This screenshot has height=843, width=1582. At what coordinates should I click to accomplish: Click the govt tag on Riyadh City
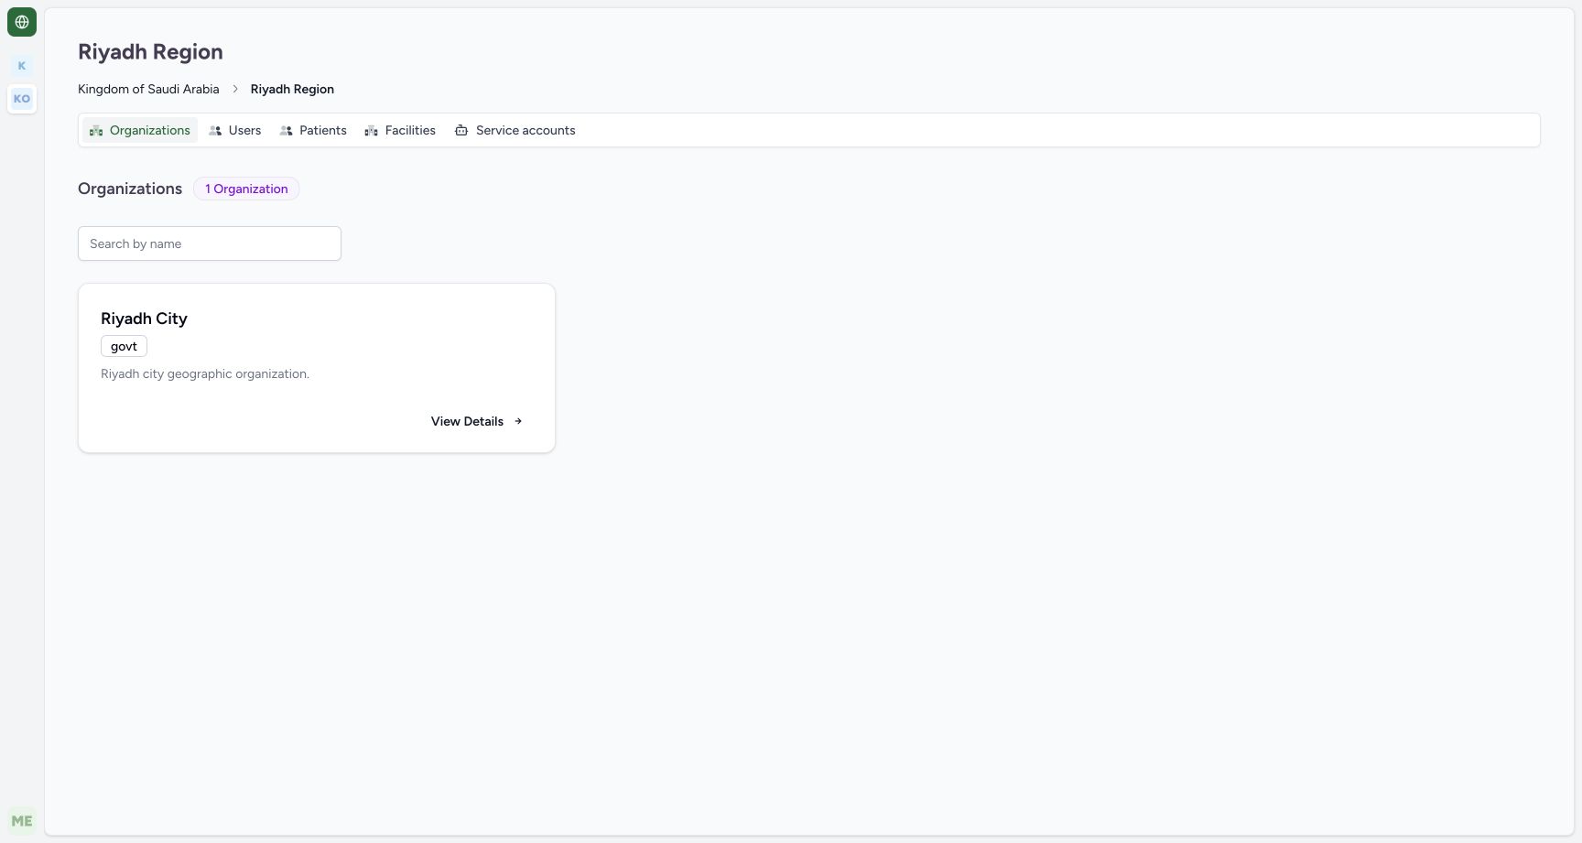(x=124, y=346)
